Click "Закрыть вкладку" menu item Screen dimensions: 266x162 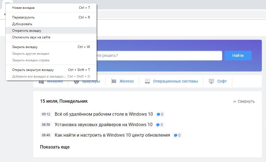pyautogui.click(x=51, y=47)
